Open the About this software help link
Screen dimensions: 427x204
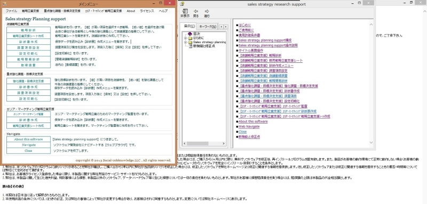coord(253,121)
